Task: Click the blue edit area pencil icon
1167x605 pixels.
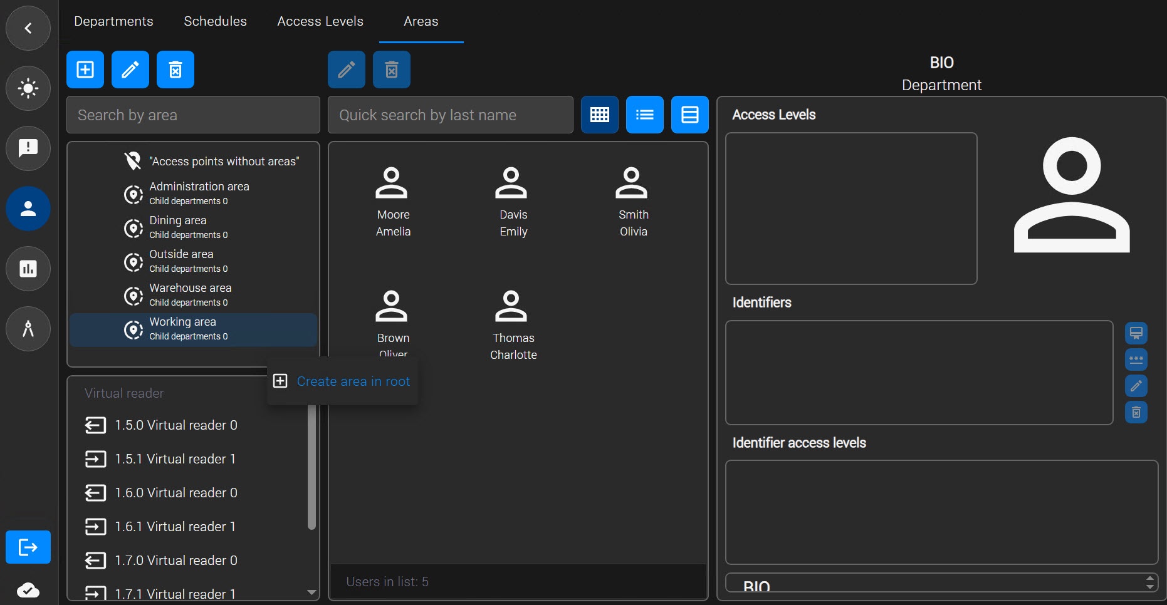Action: [x=130, y=70]
